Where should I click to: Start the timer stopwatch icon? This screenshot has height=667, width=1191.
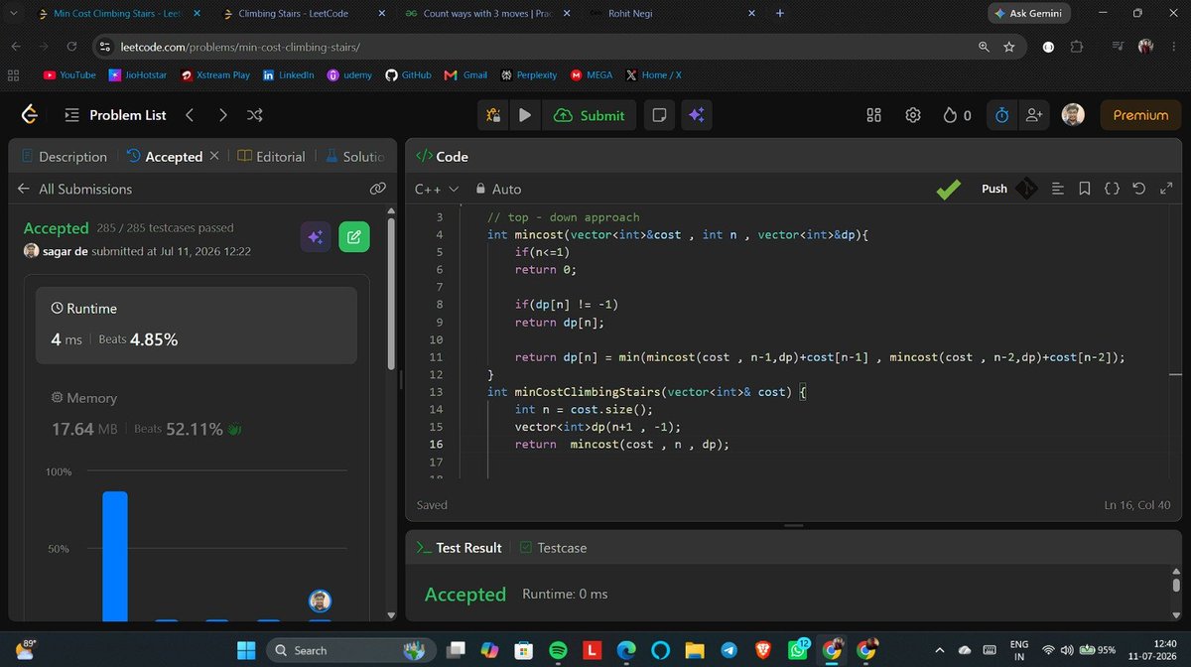[x=1002, y=115]
